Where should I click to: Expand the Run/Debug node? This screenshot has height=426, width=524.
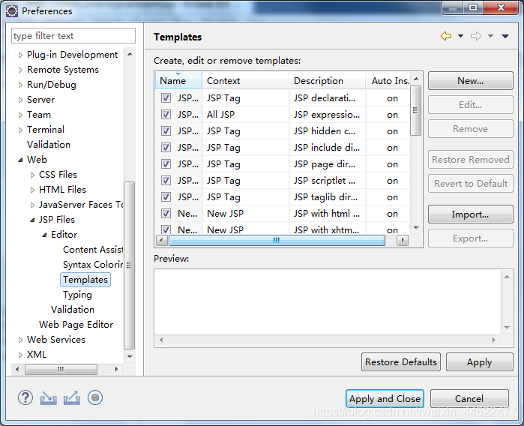click(20, 85)
